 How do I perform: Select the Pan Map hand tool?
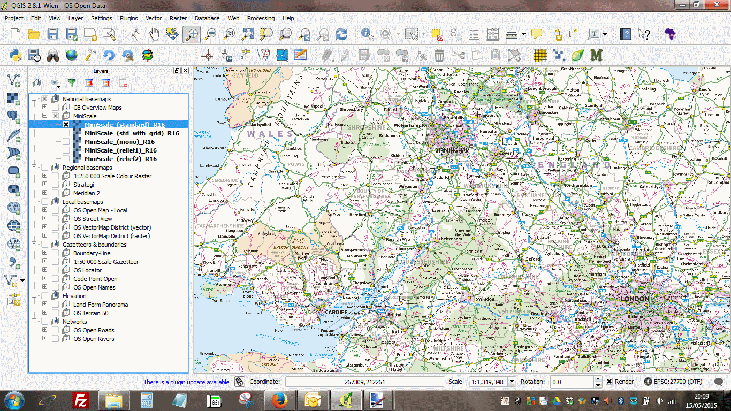pos(154,34)
